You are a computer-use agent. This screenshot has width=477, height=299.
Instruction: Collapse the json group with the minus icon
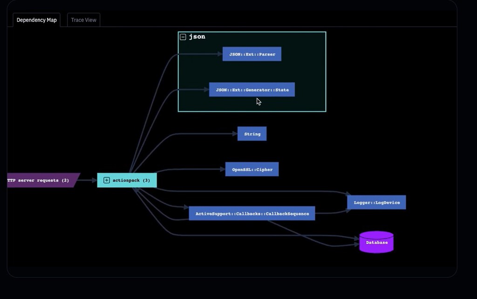(x=183, y=37)
